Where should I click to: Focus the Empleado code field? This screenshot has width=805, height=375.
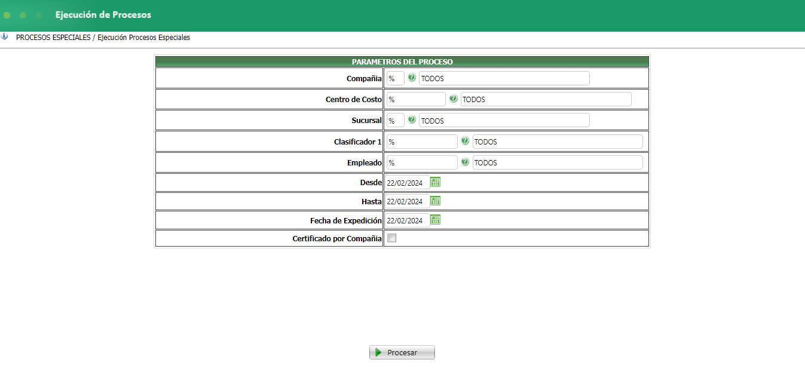[x=422, y=162]
